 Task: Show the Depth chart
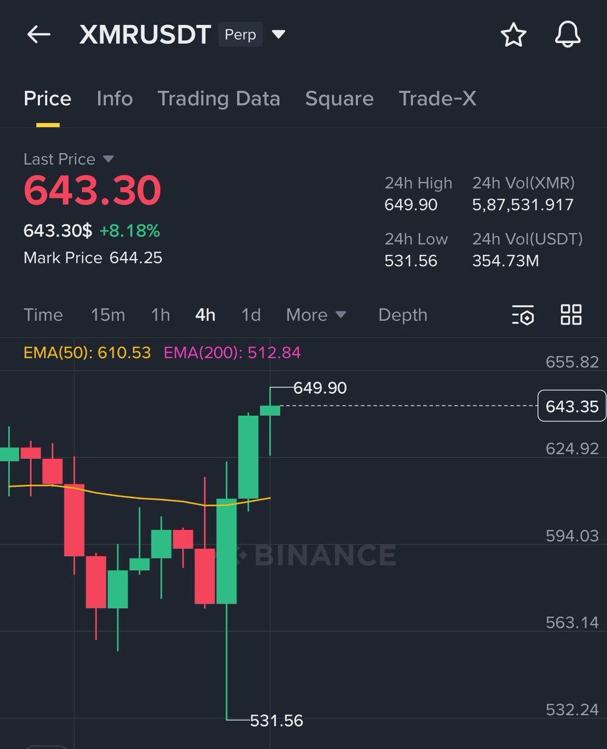(403, 315)
